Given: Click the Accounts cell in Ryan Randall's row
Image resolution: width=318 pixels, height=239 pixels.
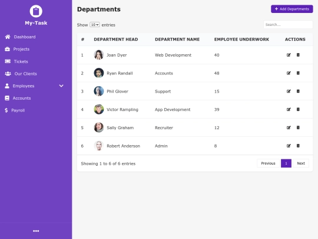Looking at the screenshot, I should tap(164, 73).
